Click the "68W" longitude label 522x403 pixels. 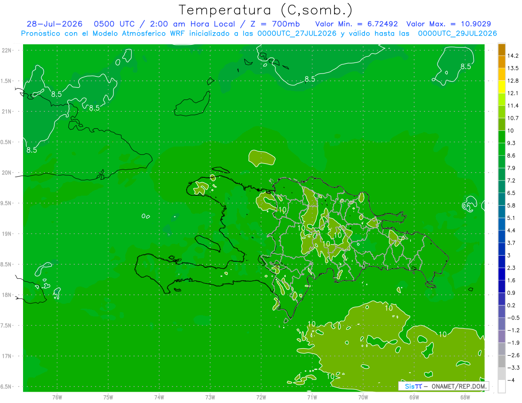465,397
